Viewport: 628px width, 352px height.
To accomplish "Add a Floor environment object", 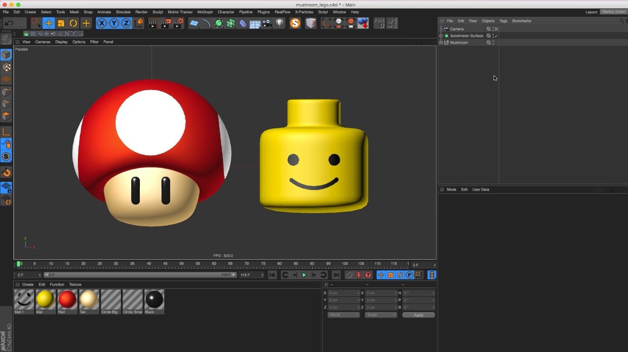I will (x=255, y=23).
